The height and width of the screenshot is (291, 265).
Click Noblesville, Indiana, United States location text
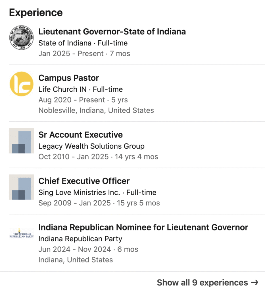tap(96, 110)
